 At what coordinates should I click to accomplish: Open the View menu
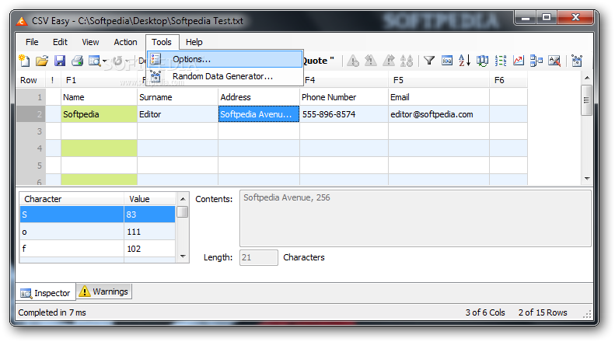(x=90, y=42)
